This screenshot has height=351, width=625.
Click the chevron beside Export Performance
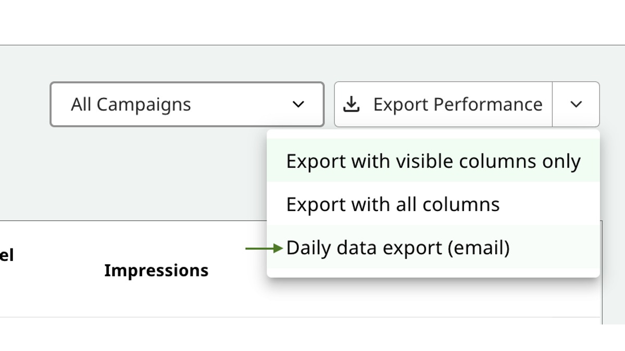(x=576, y=104)
